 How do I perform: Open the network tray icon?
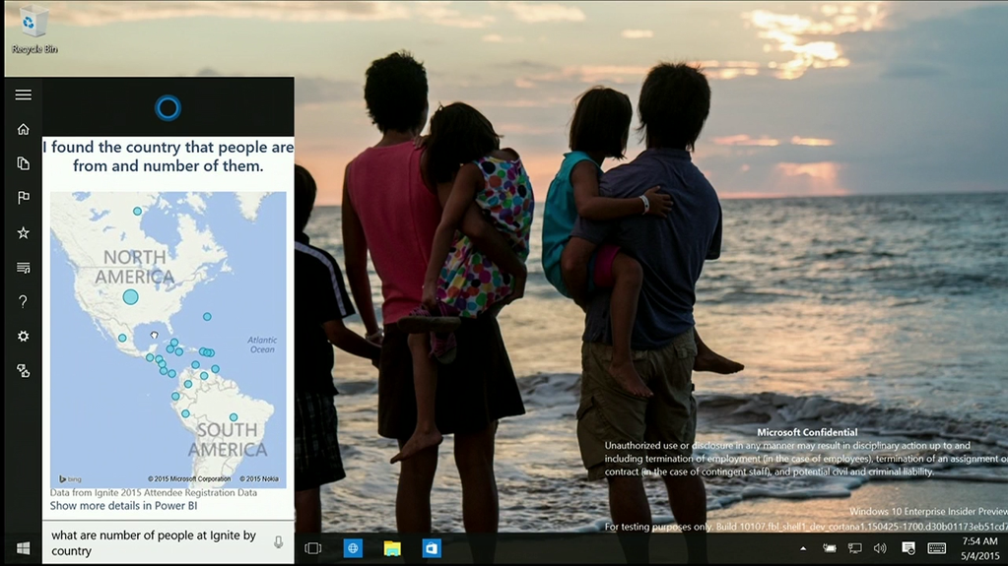coord(854,548)
